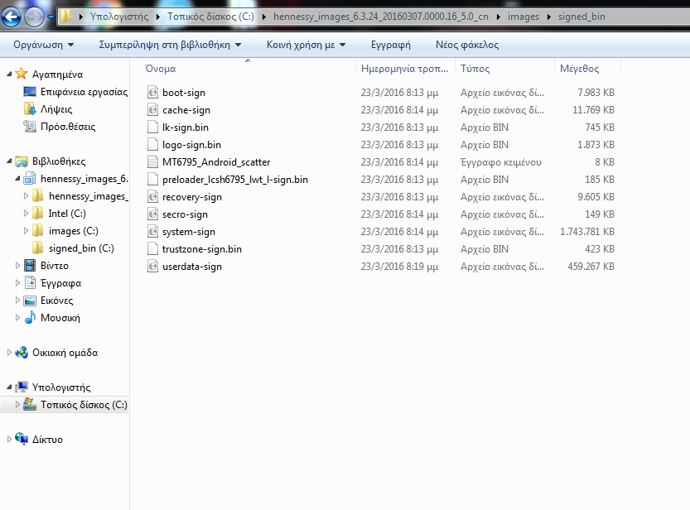
Task: Expand the Intel (C:) folder node
Action: point(27,214)
